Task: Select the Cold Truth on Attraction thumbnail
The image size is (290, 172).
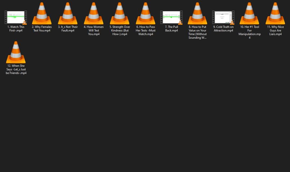Action: click(223, 17)
